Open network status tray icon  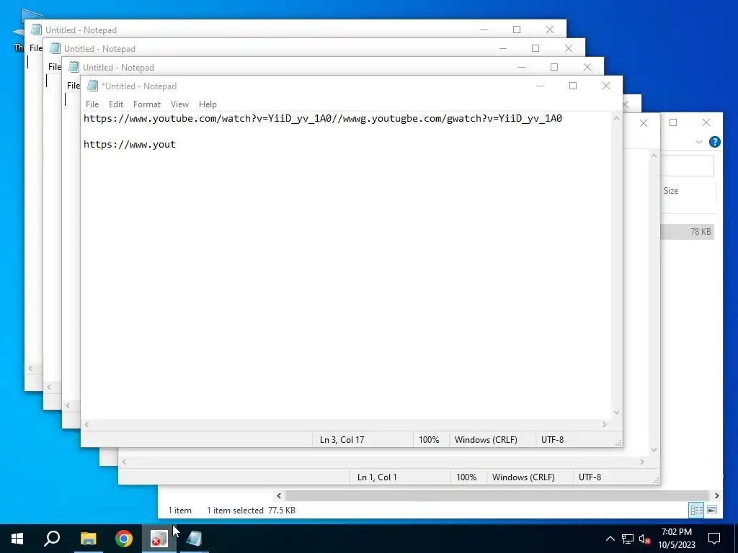click(x=628, y=539)
